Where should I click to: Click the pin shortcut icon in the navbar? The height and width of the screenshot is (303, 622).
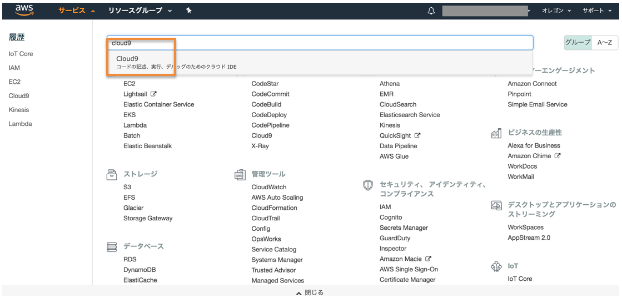(x=189, y=11)
